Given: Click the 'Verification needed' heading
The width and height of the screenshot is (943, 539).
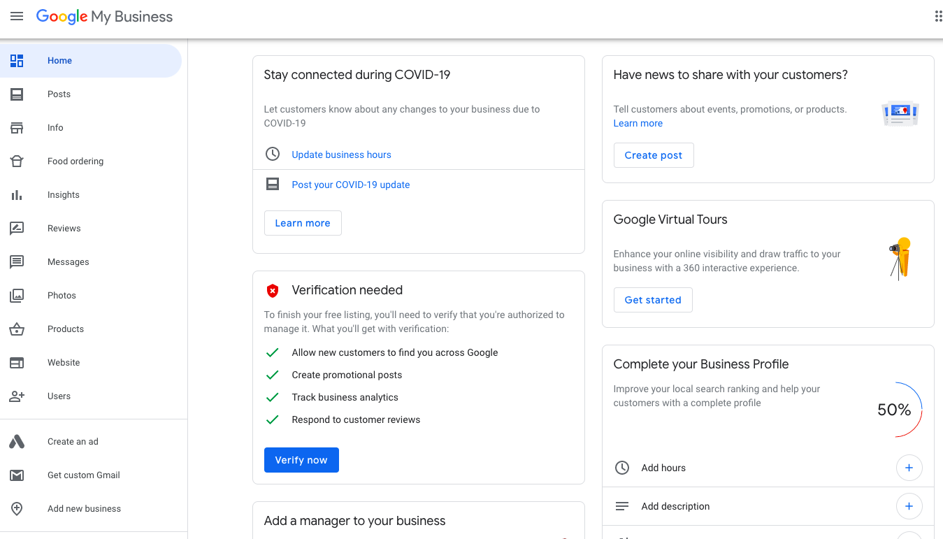Looking at the screenshot, I should (x=347, y=290).
